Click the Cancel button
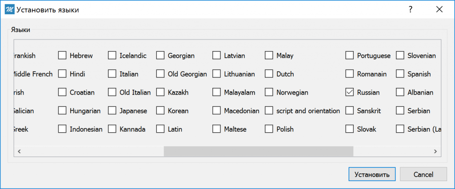The image size is (455, 189). point(423,174)
